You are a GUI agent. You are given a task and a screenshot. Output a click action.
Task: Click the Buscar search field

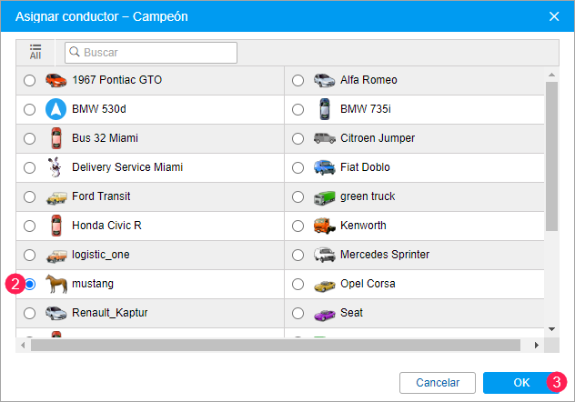tap(151, 53)
